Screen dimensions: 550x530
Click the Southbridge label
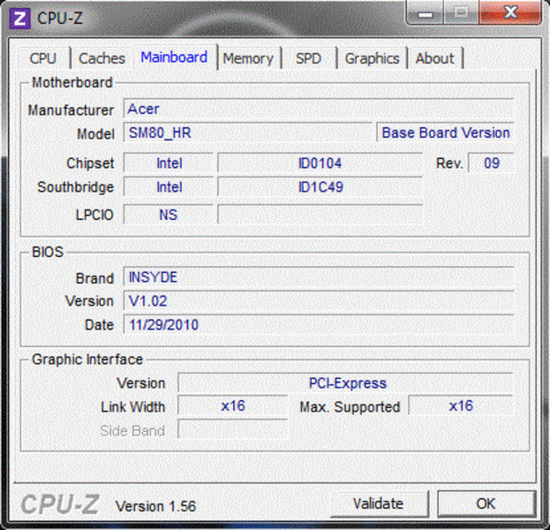(75, 187)
